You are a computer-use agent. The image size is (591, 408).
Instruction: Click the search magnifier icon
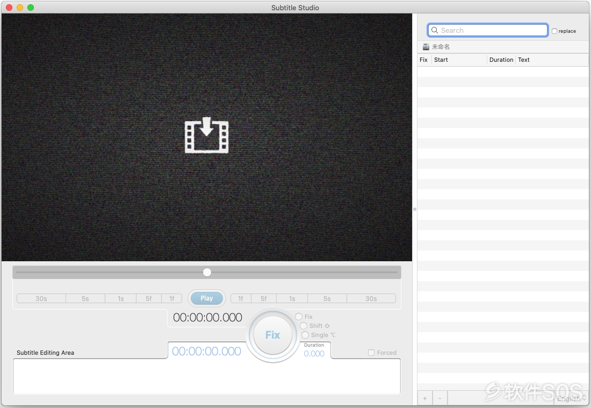point(435,30)
